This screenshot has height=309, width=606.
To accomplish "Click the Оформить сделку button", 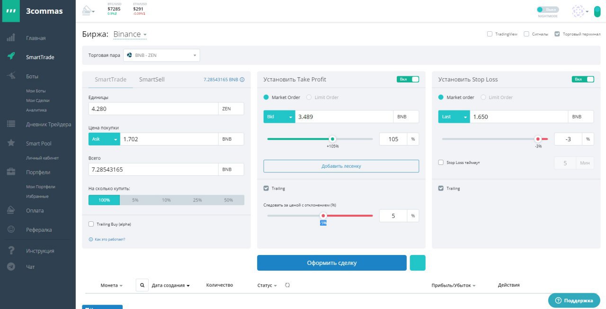I will (x=331, y=263).
